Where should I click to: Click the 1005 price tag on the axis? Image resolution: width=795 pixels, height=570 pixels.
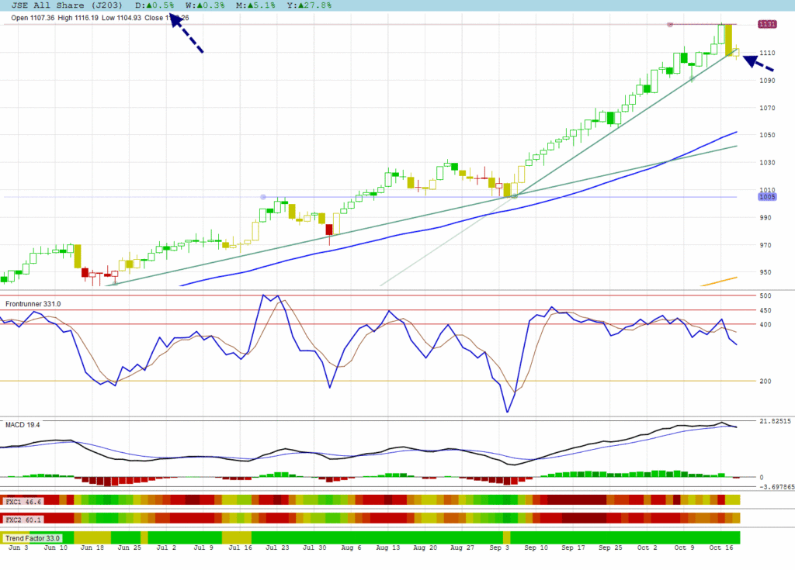point(769,197)
